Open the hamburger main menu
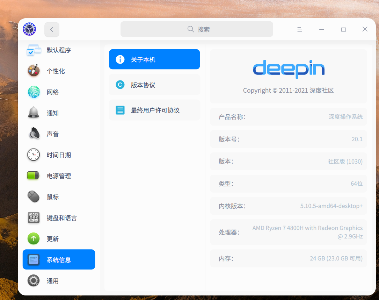Screen dimensions: 379x300 (299, 29)
